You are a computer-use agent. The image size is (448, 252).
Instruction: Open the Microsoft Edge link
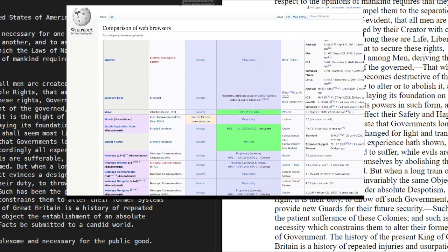[114, 98]
